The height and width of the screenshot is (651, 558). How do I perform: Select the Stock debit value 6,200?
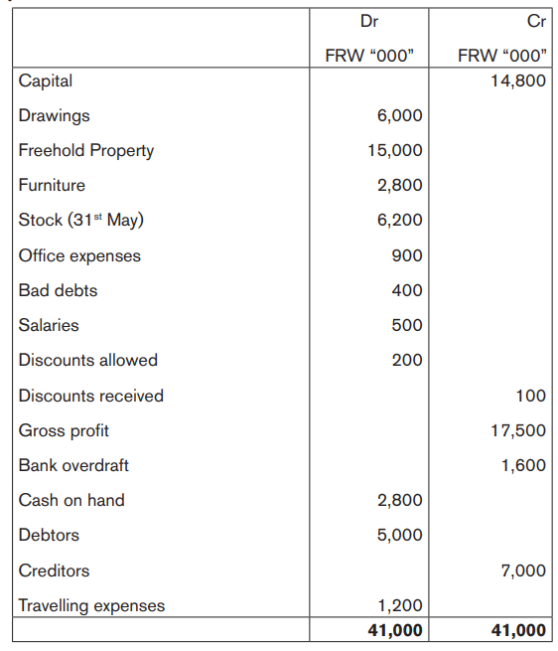point(399,220)
